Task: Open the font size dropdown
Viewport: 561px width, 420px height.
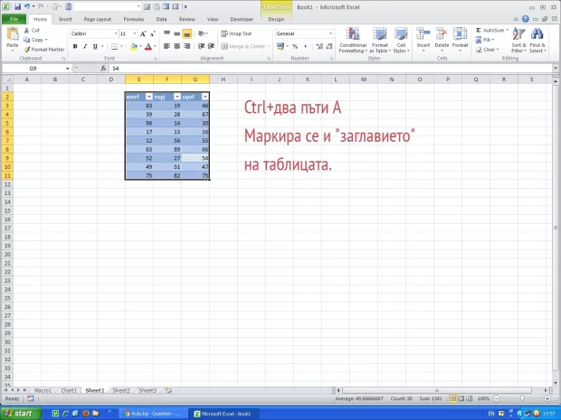Action: [x=135, y=33]
